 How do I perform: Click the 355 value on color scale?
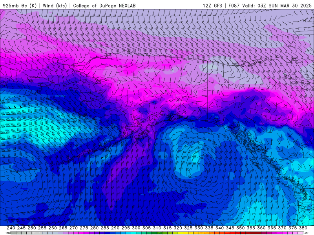[x=251, y=228]
